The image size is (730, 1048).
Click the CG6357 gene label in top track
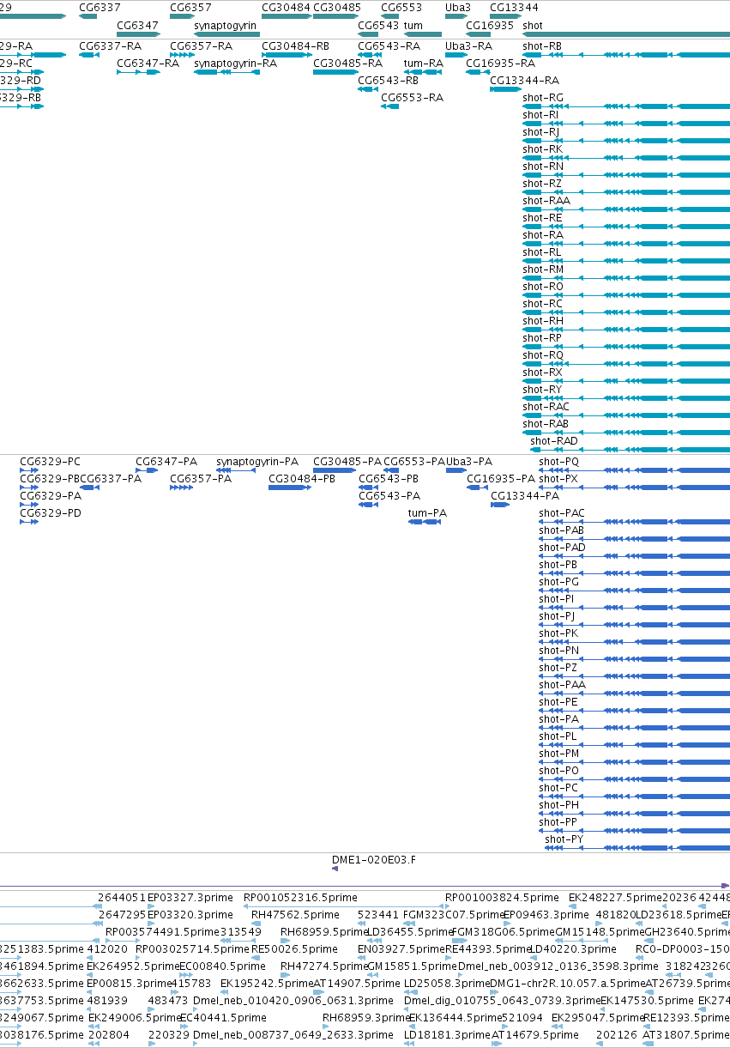(x=190, y=7)
